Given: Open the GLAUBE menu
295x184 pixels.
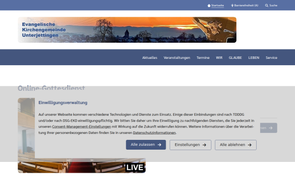Looking at the screenshot, I should 235,57.
